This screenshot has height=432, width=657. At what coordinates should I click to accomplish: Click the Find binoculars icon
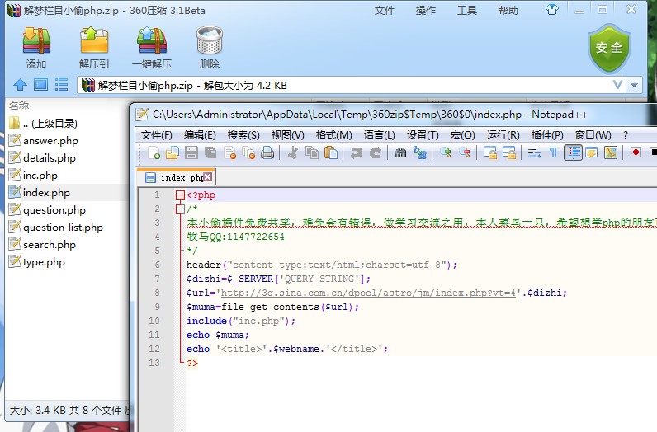tap(401, 153)
